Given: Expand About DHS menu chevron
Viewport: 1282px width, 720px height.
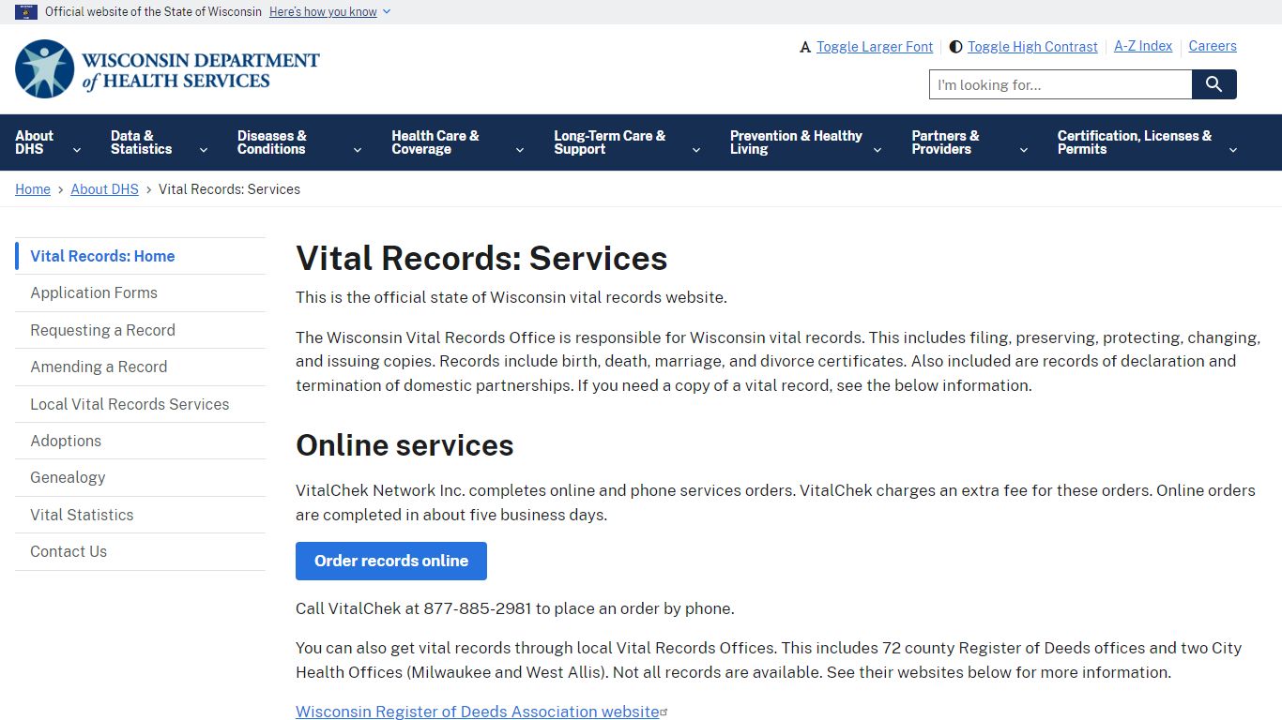Looking at the screenshot, I should click(x=77, y=150).
